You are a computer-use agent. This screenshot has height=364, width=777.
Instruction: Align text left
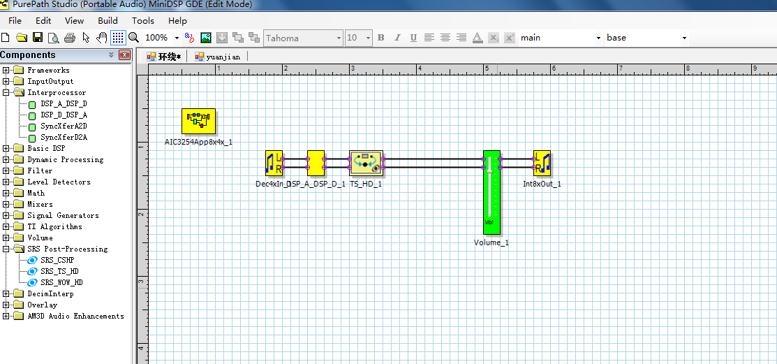coord(429,38)
